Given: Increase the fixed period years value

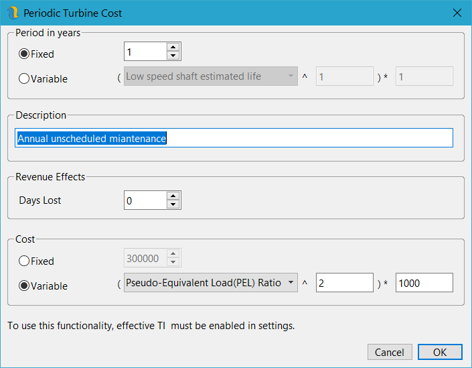Looking at the screenshot, I should click(173, 48).
